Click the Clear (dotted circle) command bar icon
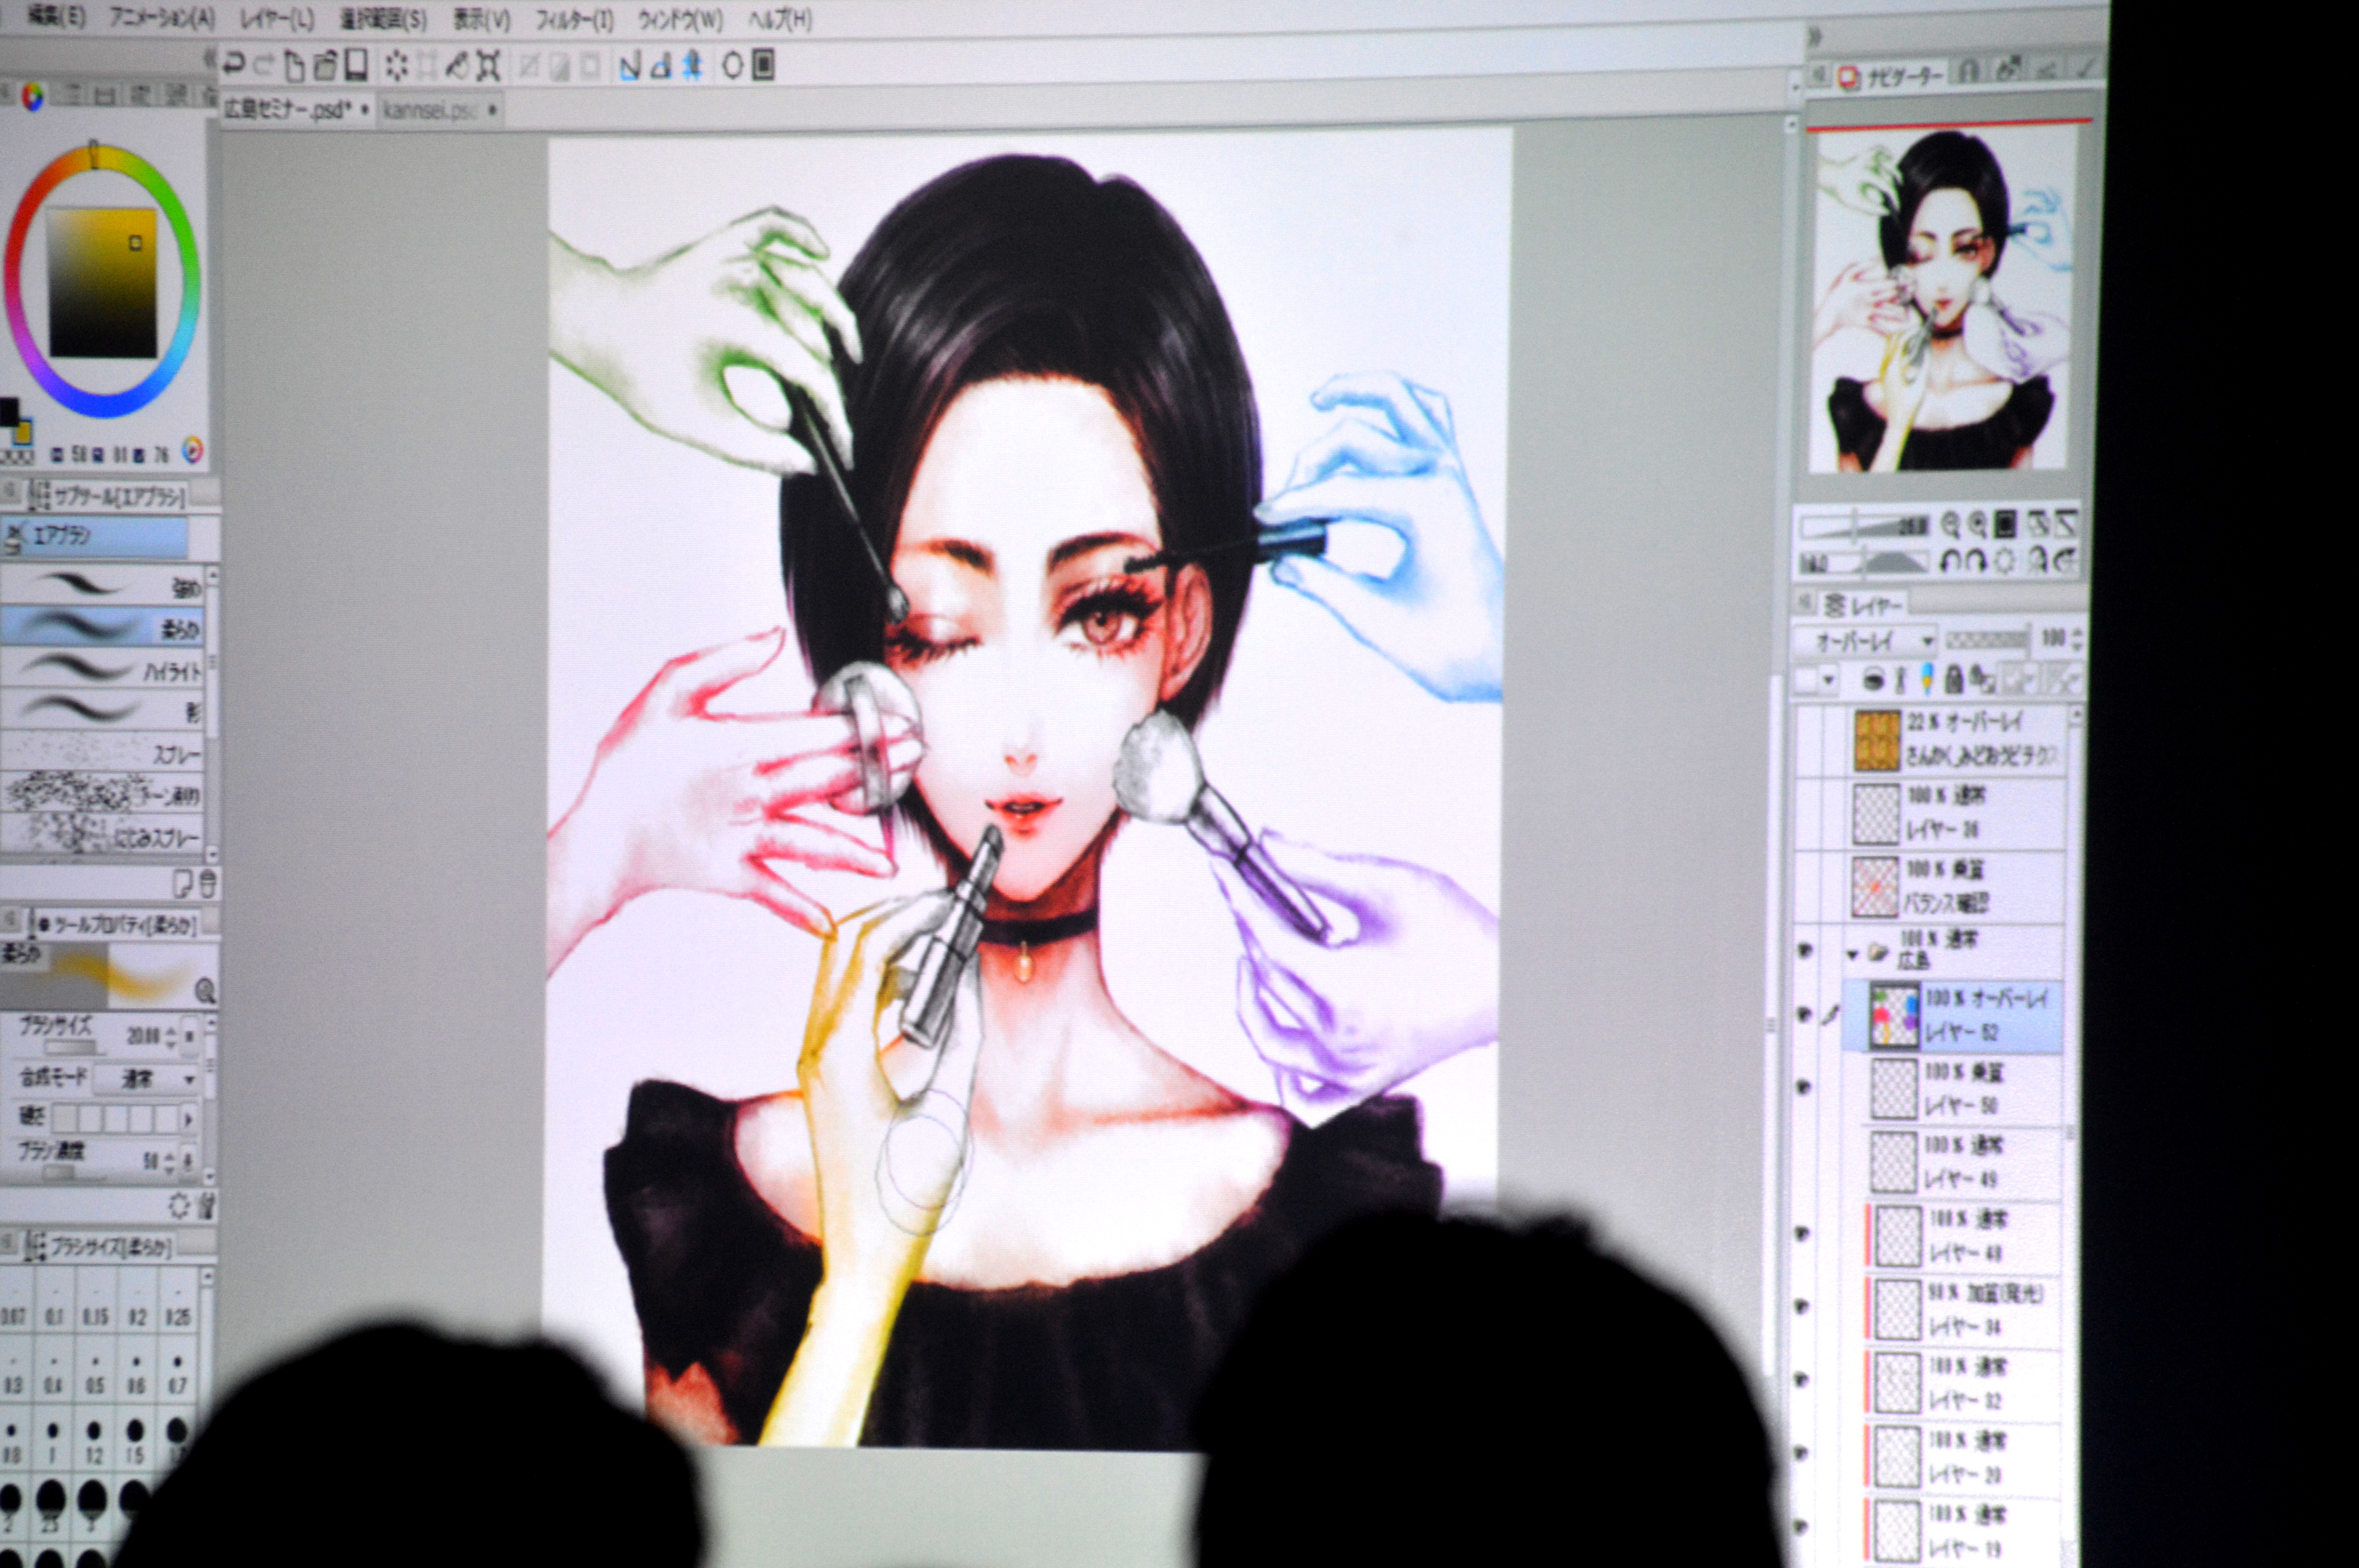The width and height of the screenshot is (2359, 1568). [x=397, y=66]
